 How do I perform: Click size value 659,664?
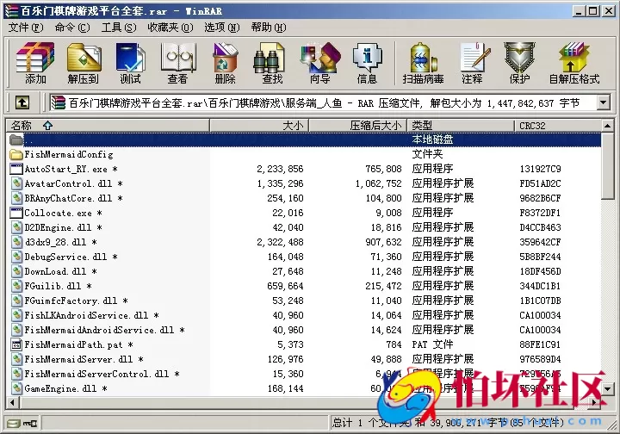[285, 286]
